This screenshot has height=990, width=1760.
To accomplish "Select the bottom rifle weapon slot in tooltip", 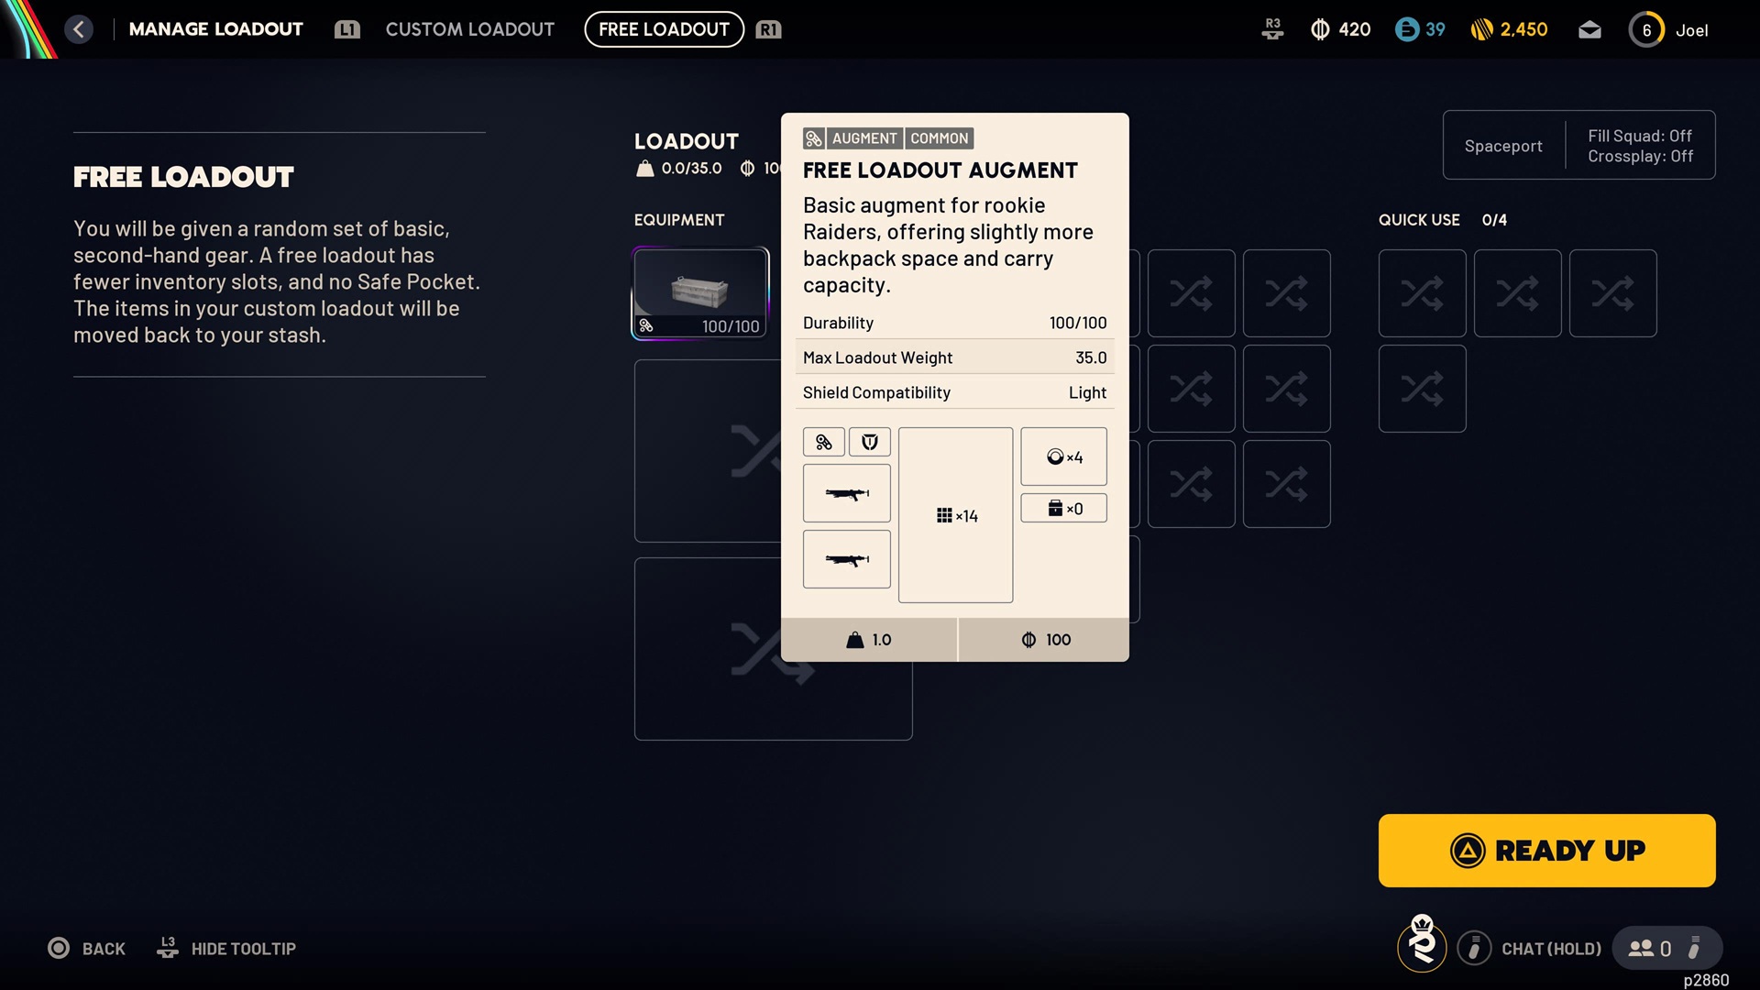I will [x=846, y=558].
